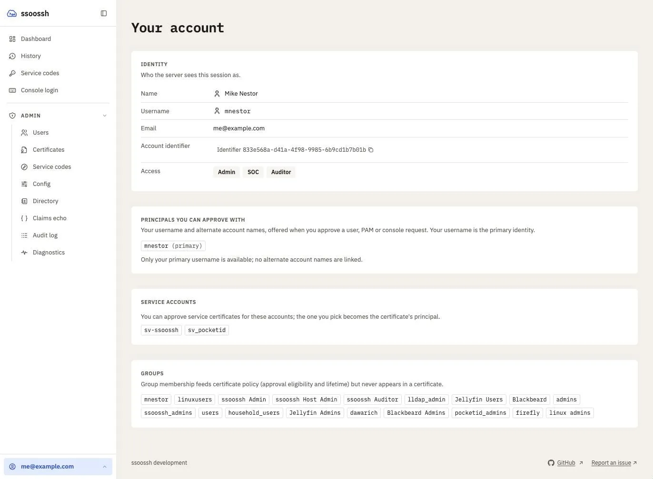Click the Claims echo braces icon
The width and height of the screenshot is (653, 479).
click(x=24, y=218)
